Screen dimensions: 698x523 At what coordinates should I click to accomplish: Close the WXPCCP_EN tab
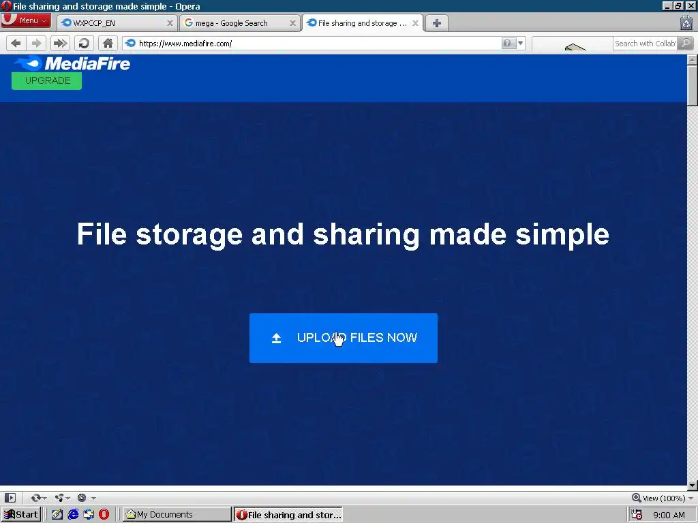170,23
